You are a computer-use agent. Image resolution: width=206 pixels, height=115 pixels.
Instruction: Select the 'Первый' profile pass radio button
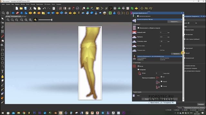162,81
